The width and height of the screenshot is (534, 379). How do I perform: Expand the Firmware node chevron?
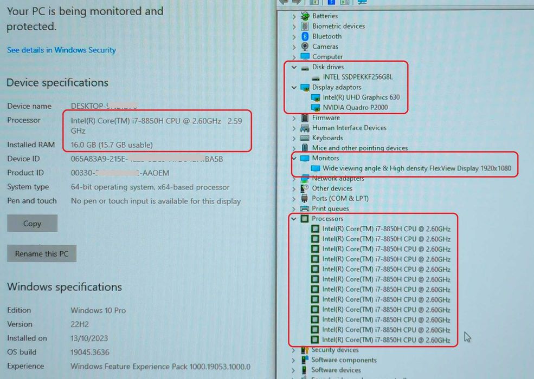click(x=294, y=118)
